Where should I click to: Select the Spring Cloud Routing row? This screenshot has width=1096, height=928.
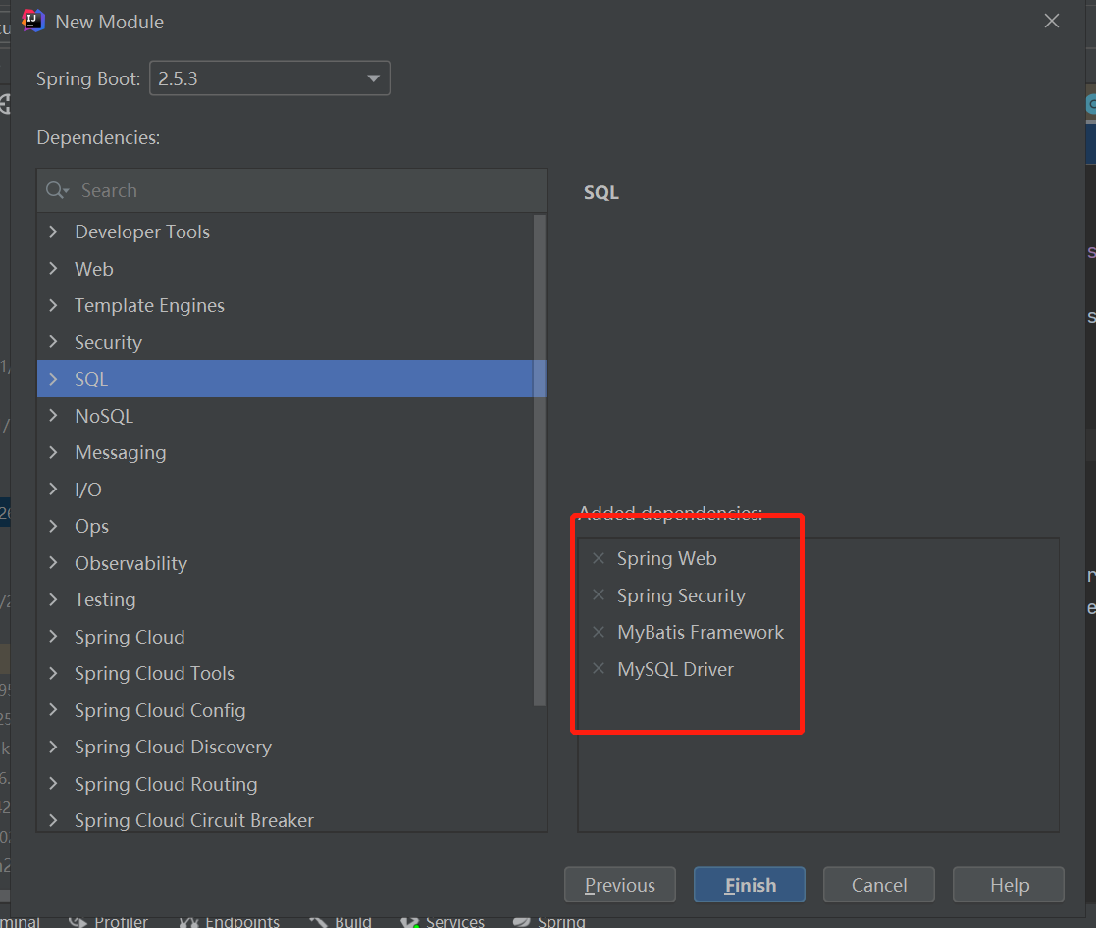coord(286,784)
